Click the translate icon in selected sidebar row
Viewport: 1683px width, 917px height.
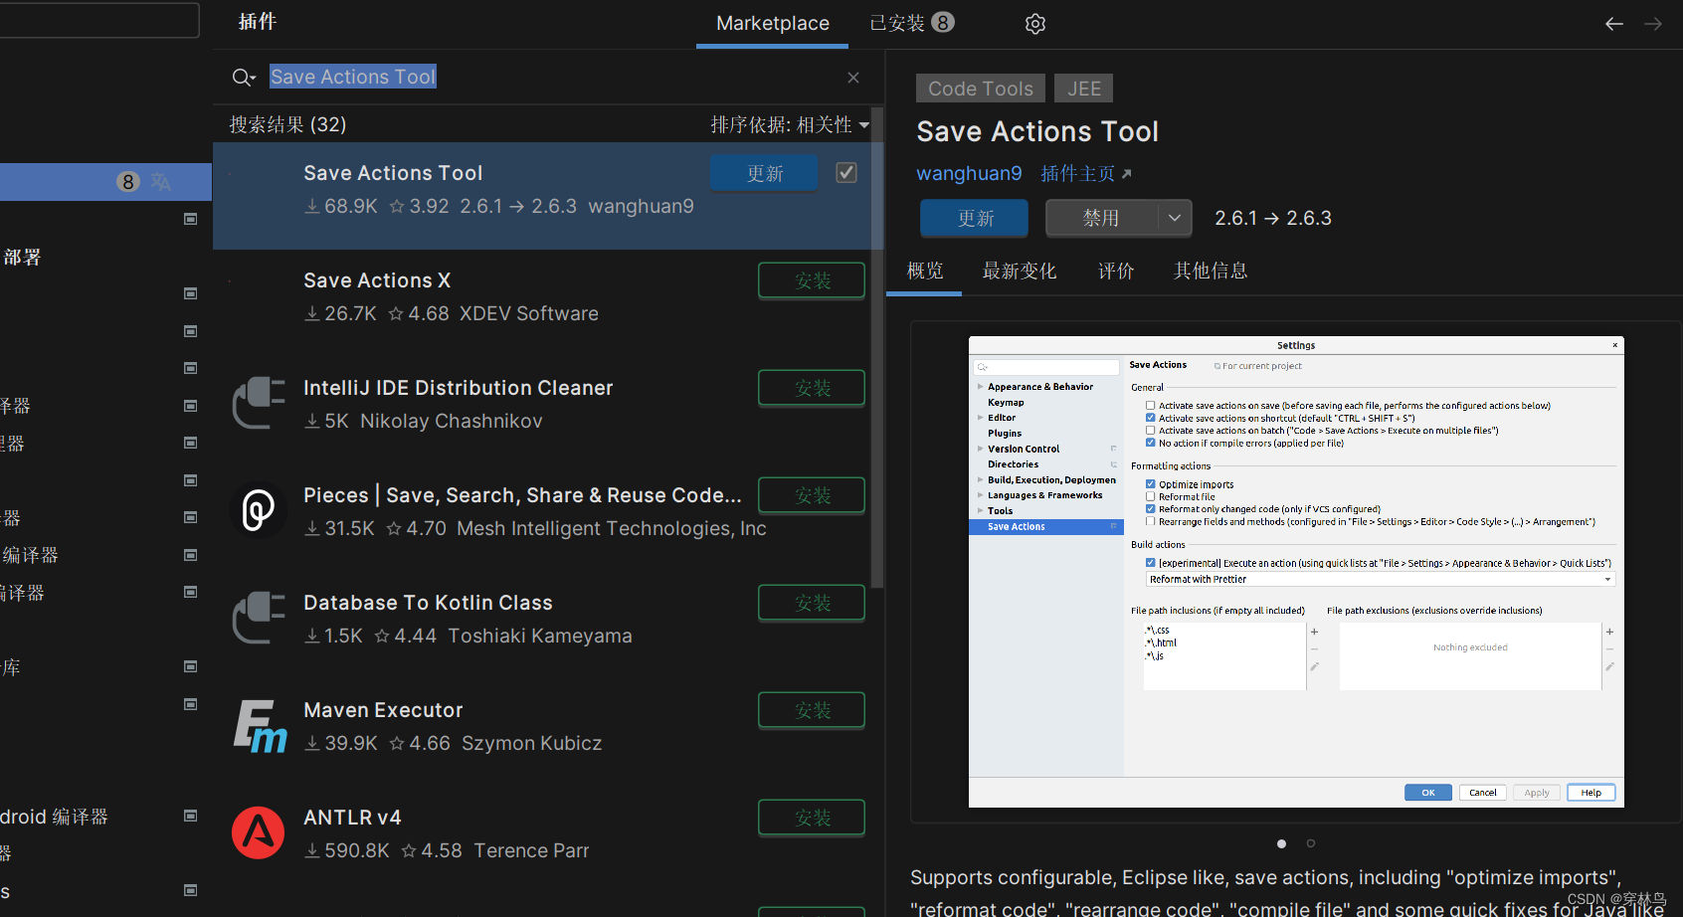point(160,182)
